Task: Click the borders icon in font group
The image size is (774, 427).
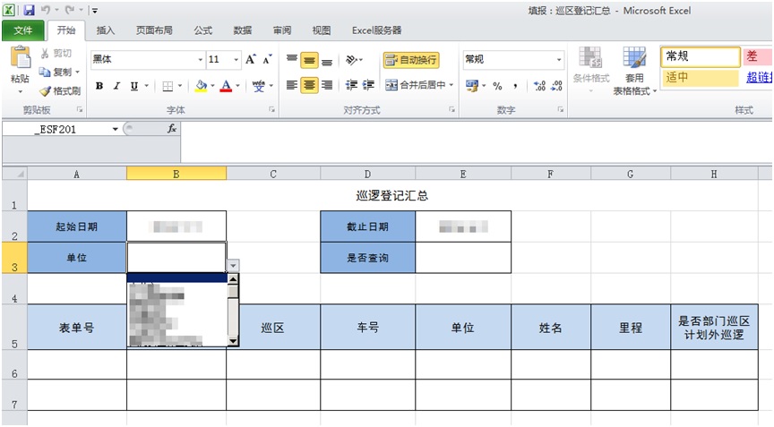Action: point(168,86)
